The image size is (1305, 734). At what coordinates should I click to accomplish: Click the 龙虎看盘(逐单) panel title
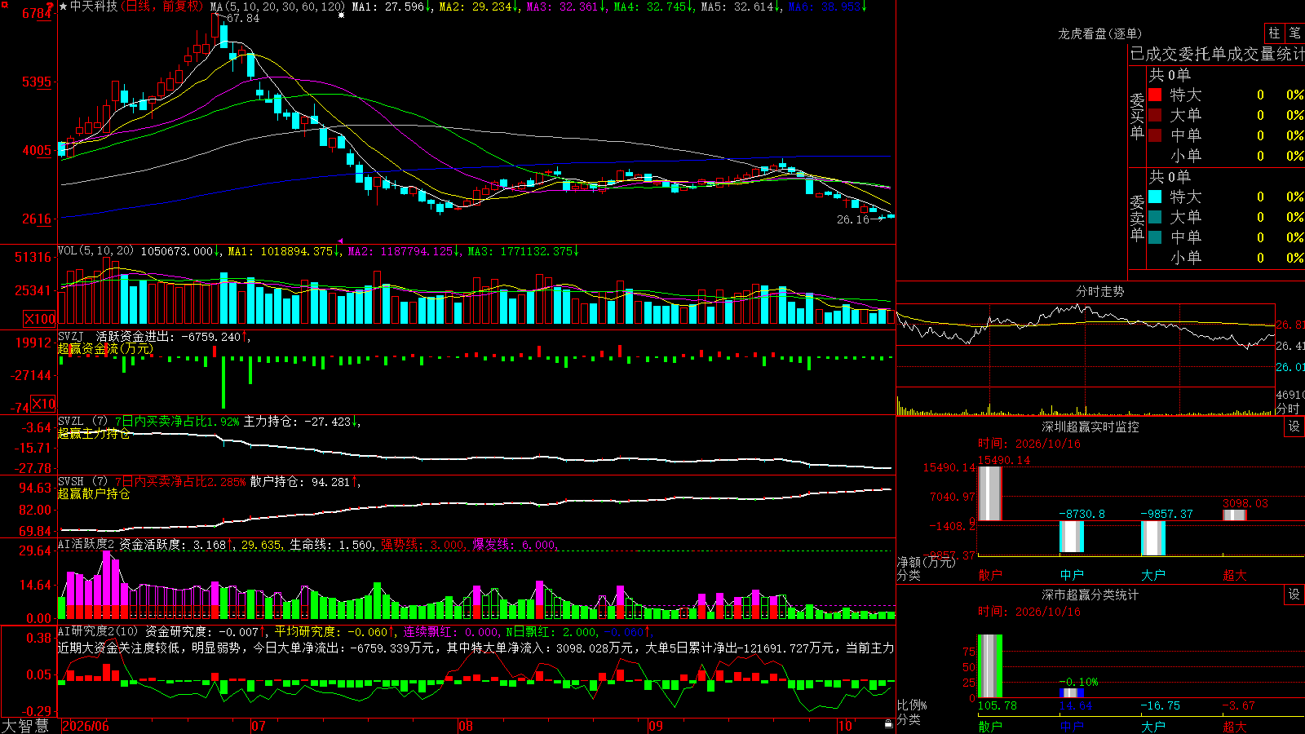(x=1099, y=33)
